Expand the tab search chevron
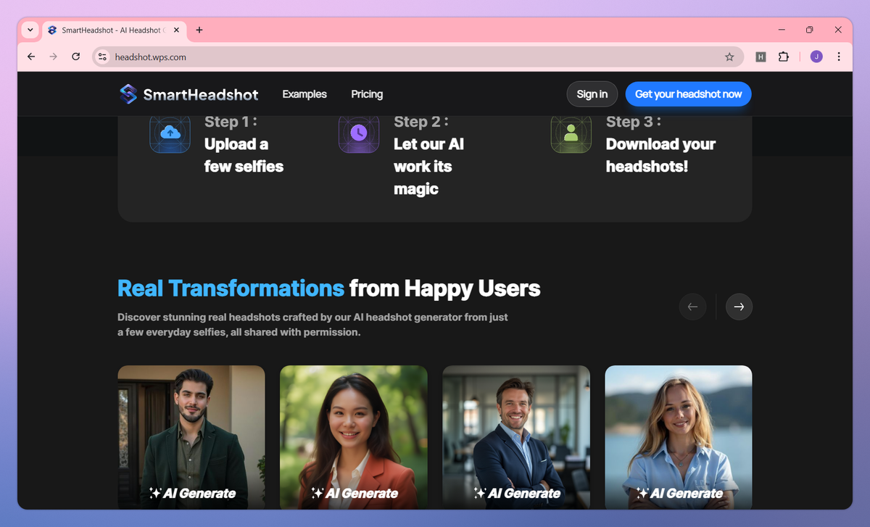870x527 pixels. [29, 30]
